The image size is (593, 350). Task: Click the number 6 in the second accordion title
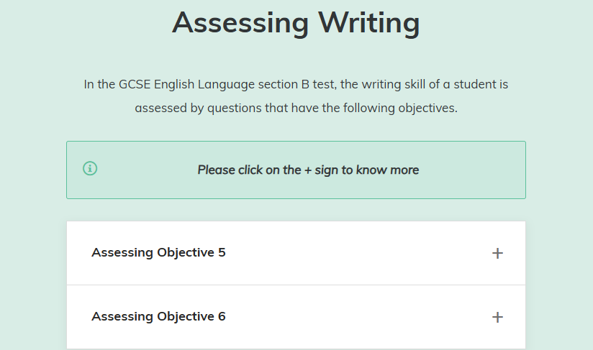[222, 317]
